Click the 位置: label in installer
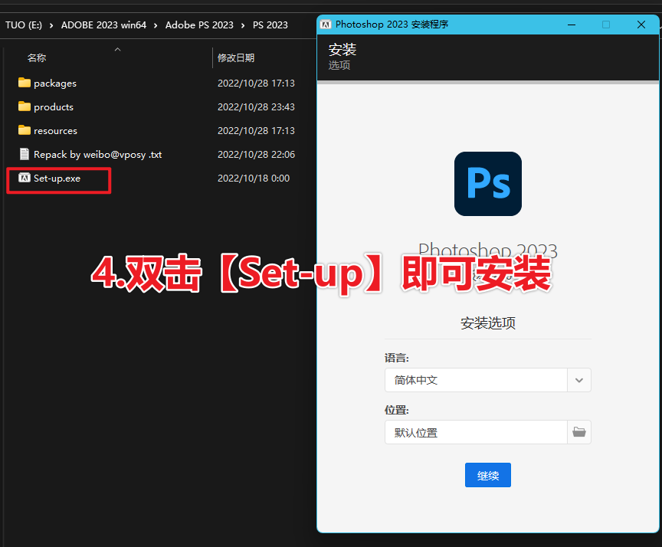This screenshot has height=547, width=662. click(397, 410)
